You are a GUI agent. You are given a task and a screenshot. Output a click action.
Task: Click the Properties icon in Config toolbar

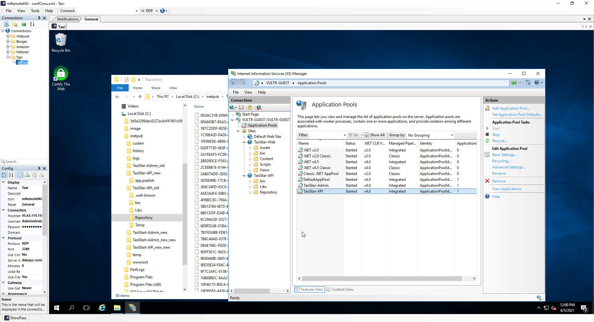pyautogui.click(x=20, y=175)
